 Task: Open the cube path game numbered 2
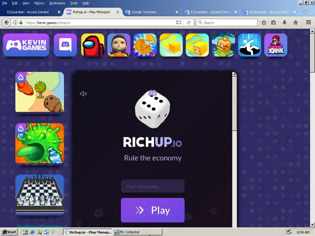(197, 45)
